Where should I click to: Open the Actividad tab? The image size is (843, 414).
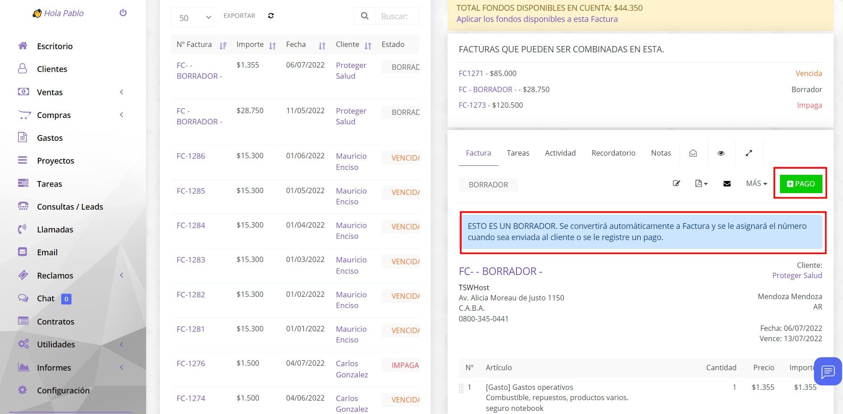coord(560,153)
